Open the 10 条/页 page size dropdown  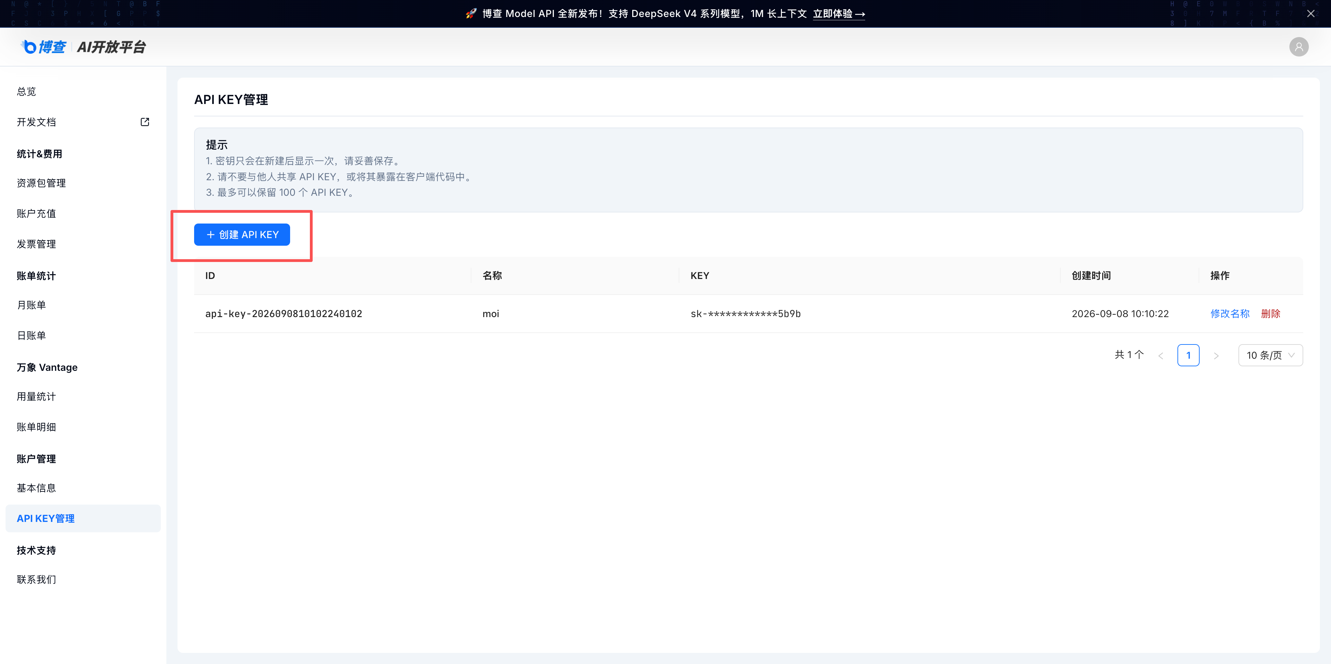click(1270, 355)
